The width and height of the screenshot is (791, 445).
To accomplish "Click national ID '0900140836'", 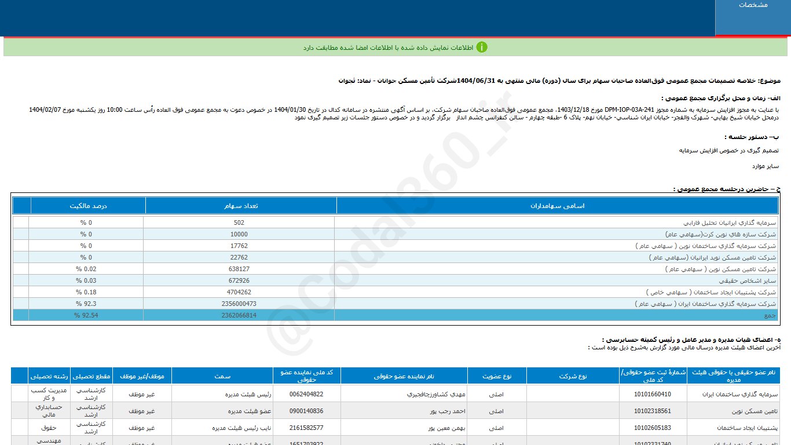I will tap(306, 411).
